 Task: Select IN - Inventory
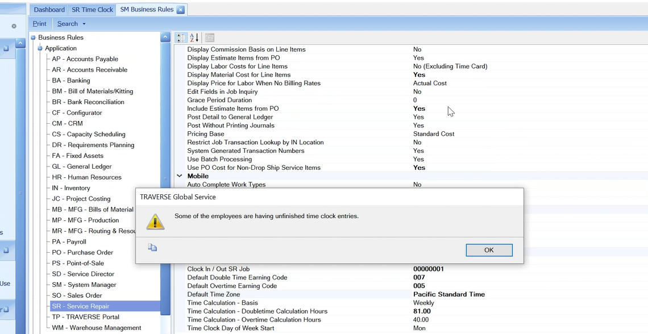click(70, 188)
